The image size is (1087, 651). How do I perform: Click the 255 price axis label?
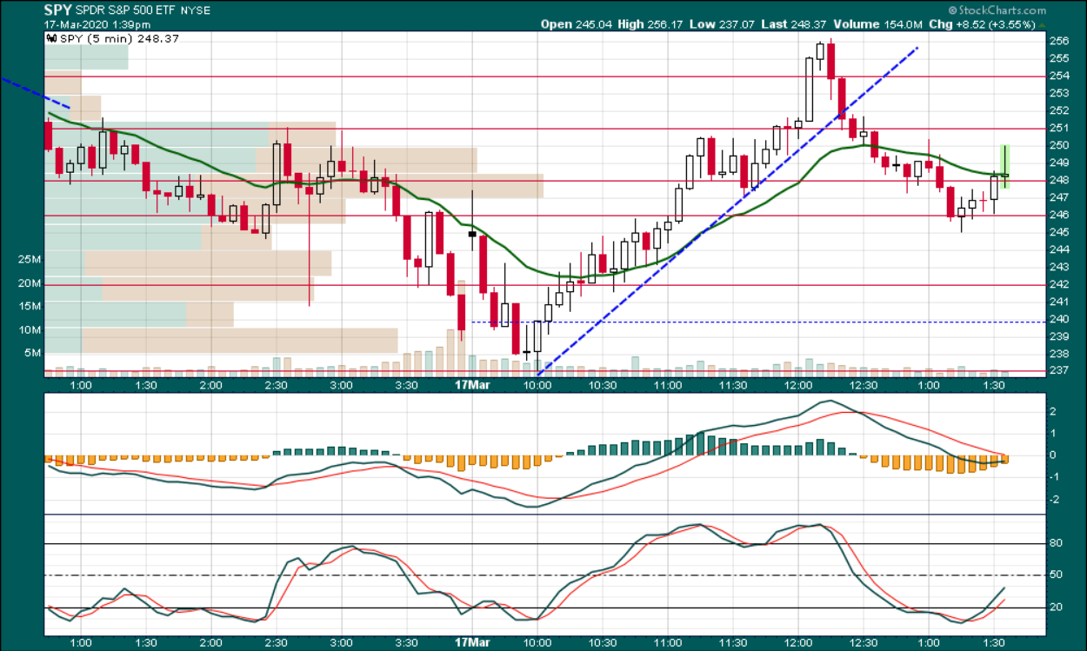tap(1060, 58)
